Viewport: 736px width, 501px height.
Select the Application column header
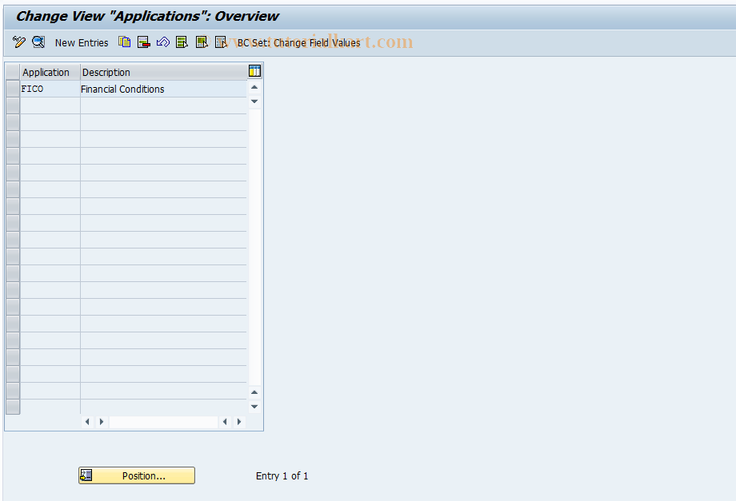point(50,72)
